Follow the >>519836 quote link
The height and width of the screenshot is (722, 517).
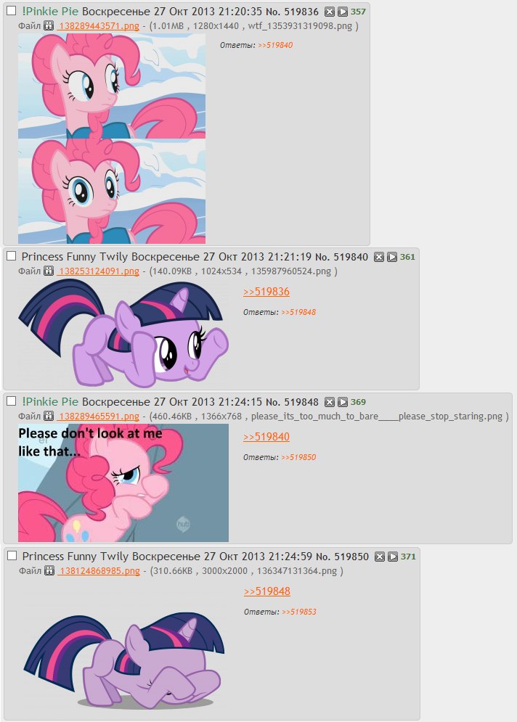[266, 292]
